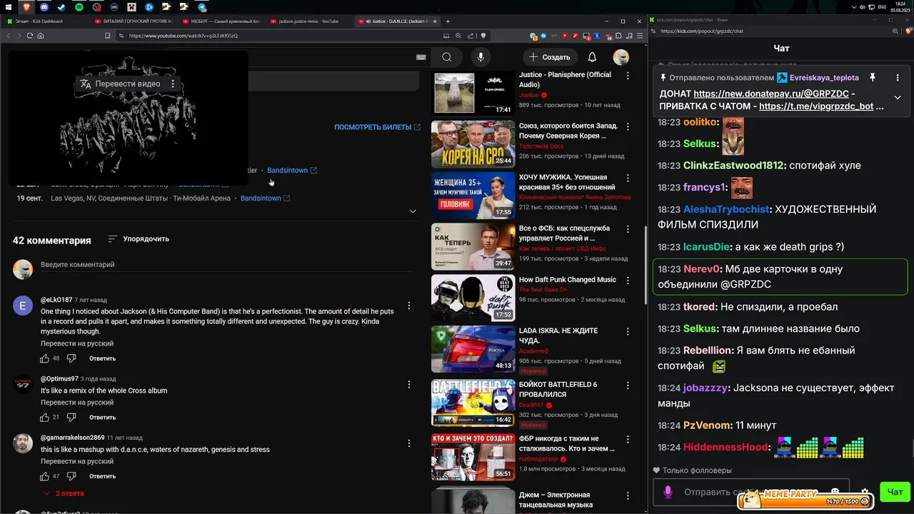Image resolution: width=914 pixels, height=514 pixels.
Task: Show hidden system tray icons chevron
Action: 854,6
